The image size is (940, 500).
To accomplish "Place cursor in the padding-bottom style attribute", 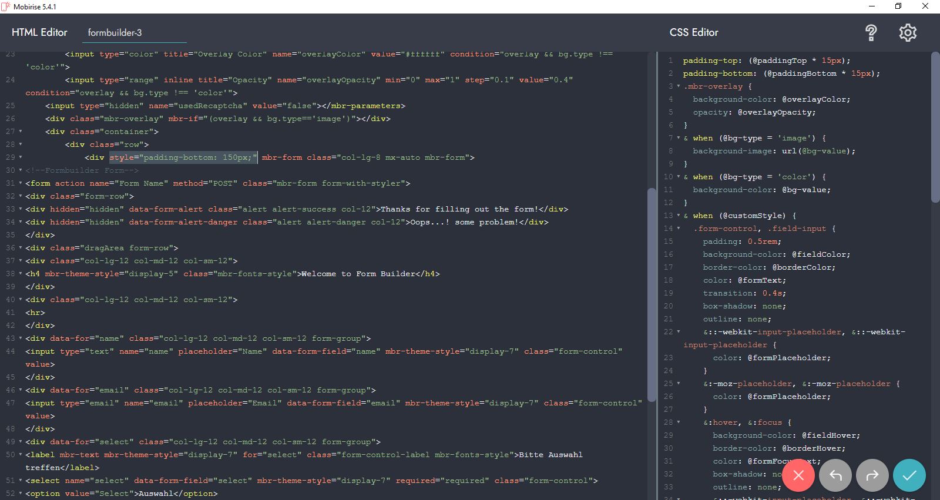I will click(183, 157).
